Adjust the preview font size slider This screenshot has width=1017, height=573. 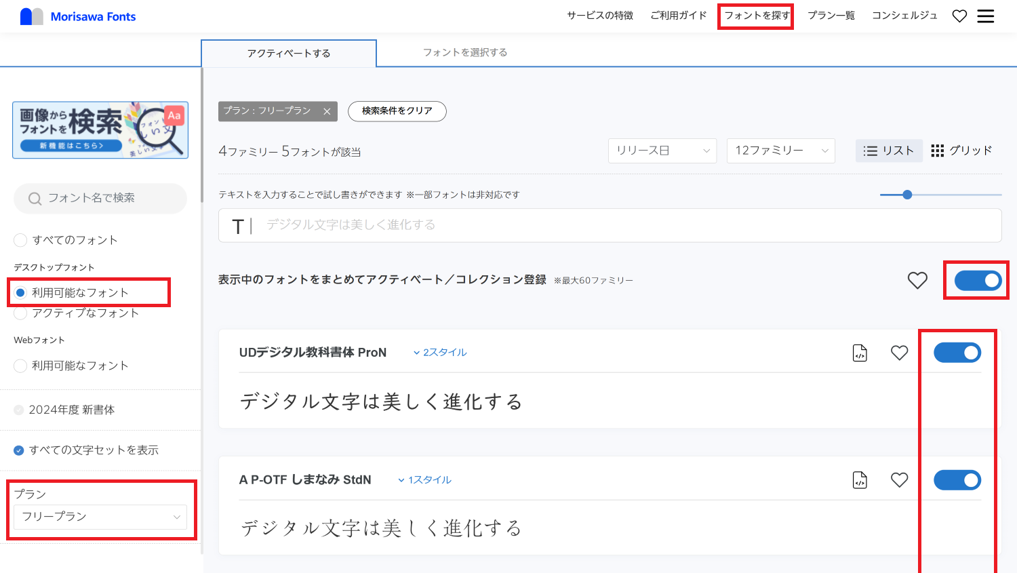click(x=907, y=195)
